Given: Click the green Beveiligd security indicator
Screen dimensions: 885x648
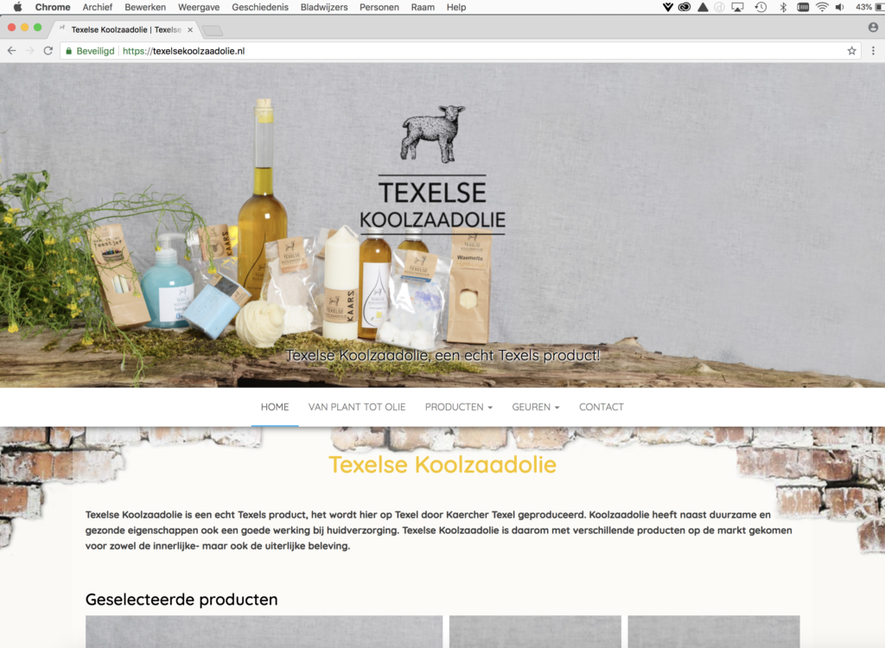Looking at the screenshot, I should pos(89,51).
